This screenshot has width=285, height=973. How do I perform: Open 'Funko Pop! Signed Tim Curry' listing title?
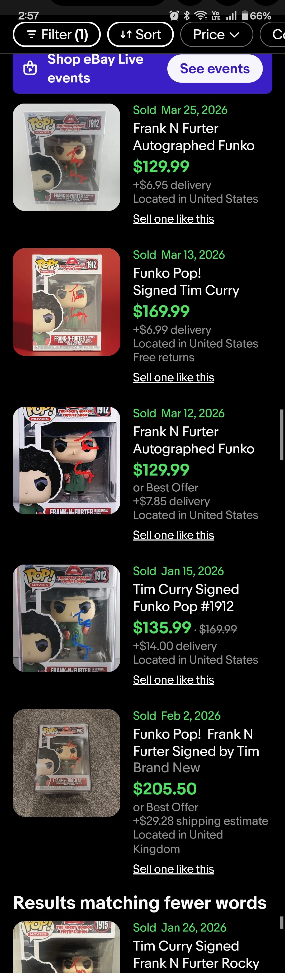pos(186,281)
